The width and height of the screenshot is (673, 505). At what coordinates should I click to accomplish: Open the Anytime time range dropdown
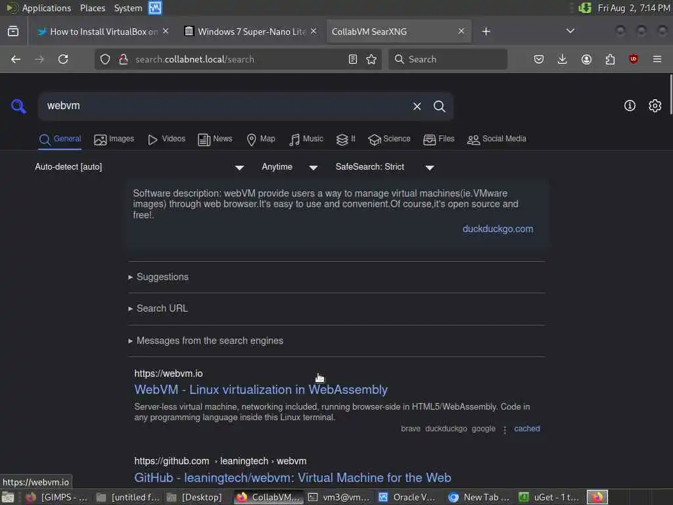290,167
